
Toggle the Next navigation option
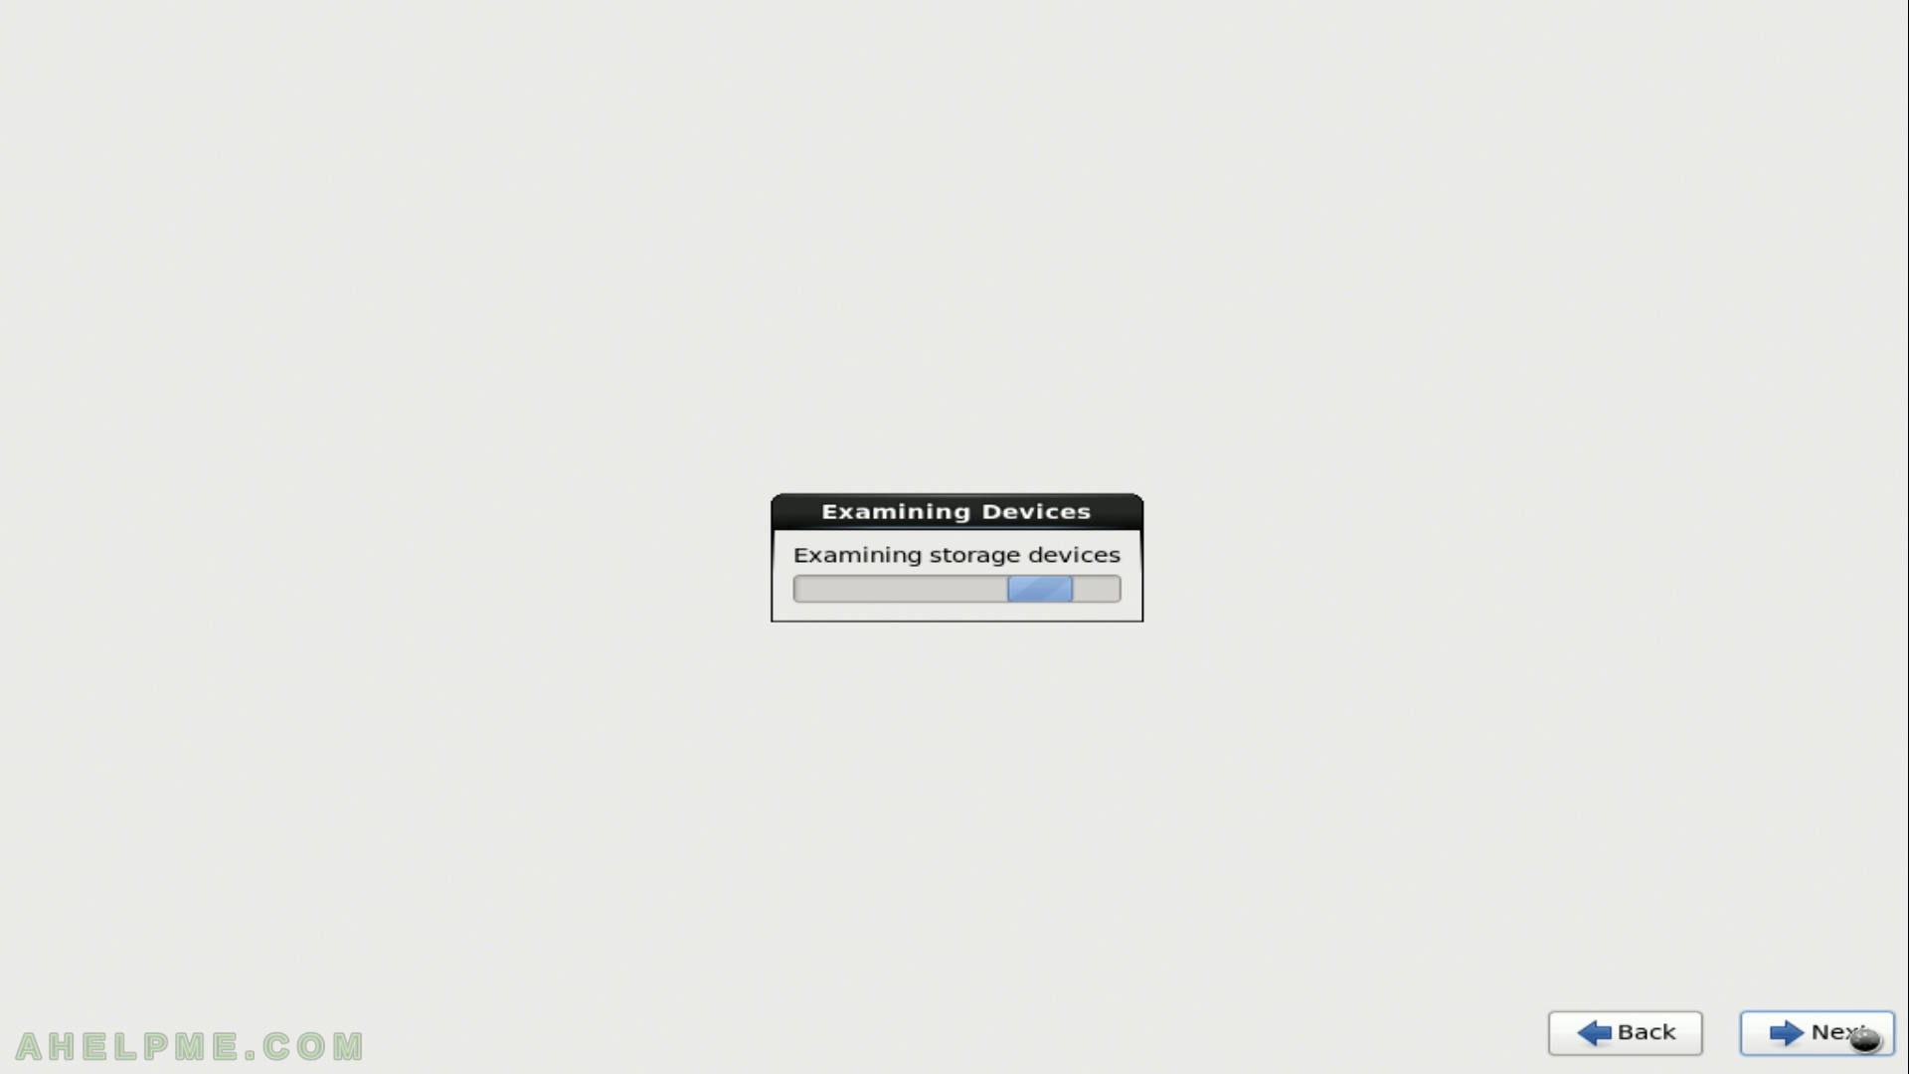[1819, 1033]
